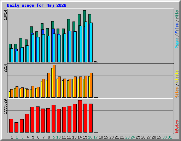The width and height of the screenshot is (181, 141).
Task: Click day 21 on the x-axis
Action: [x=117, y=137]
